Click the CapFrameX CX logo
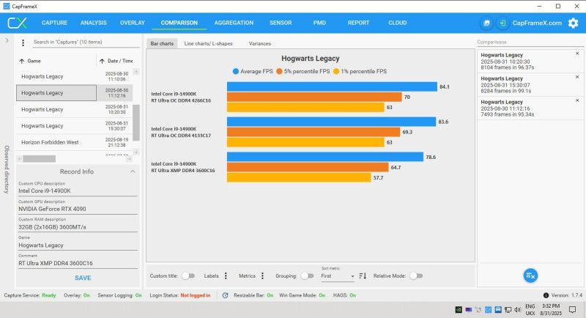The width and height of the screenshot is (586, 318). [x=17, y=23]
